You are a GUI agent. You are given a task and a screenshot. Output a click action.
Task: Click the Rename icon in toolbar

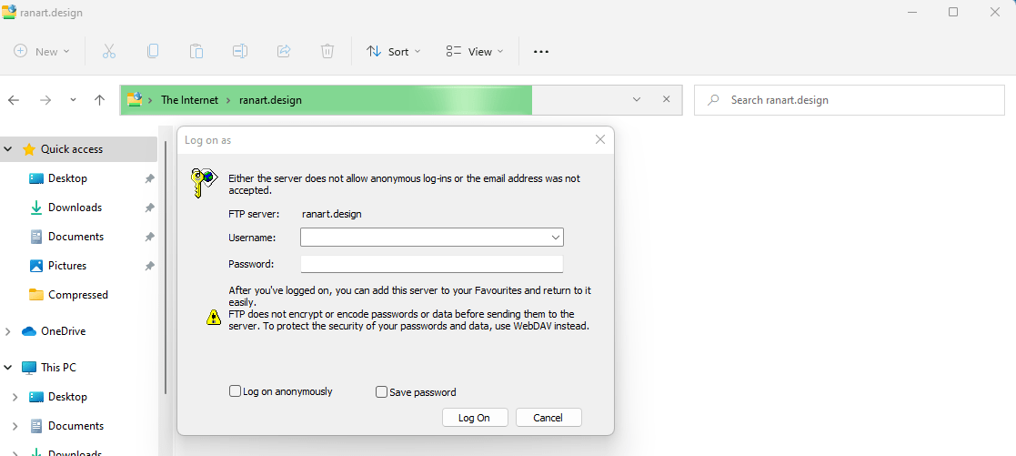click(x=240, y=51)
